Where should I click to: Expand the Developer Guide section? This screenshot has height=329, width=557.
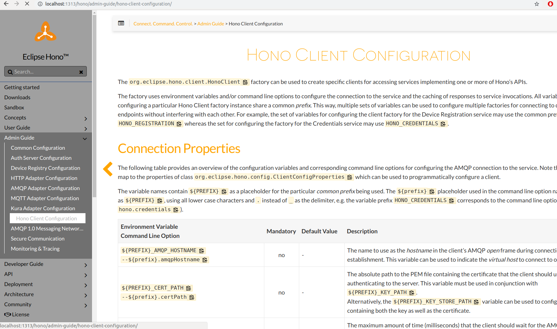(85, 265)
